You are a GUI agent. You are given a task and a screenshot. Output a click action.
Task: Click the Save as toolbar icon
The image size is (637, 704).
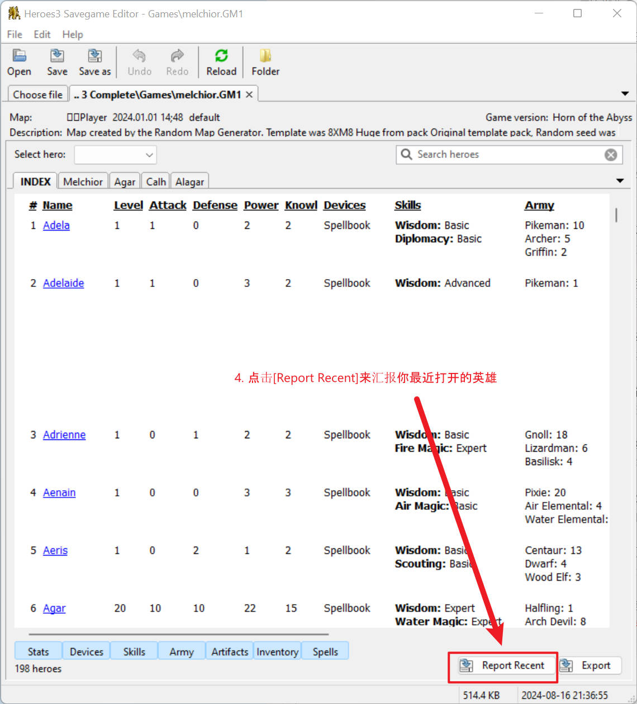95,56
